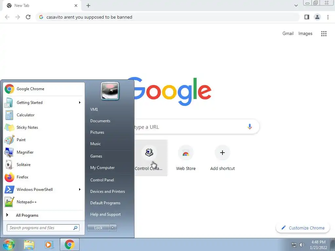Viewport: 335px width, 251px height.
Task: Launch Paint from the Start menu
Action: click(44, 140)
